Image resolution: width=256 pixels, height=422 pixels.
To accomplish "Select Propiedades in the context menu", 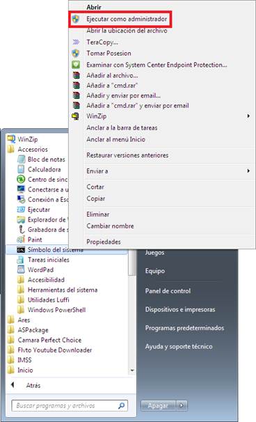I will point(104,242).
